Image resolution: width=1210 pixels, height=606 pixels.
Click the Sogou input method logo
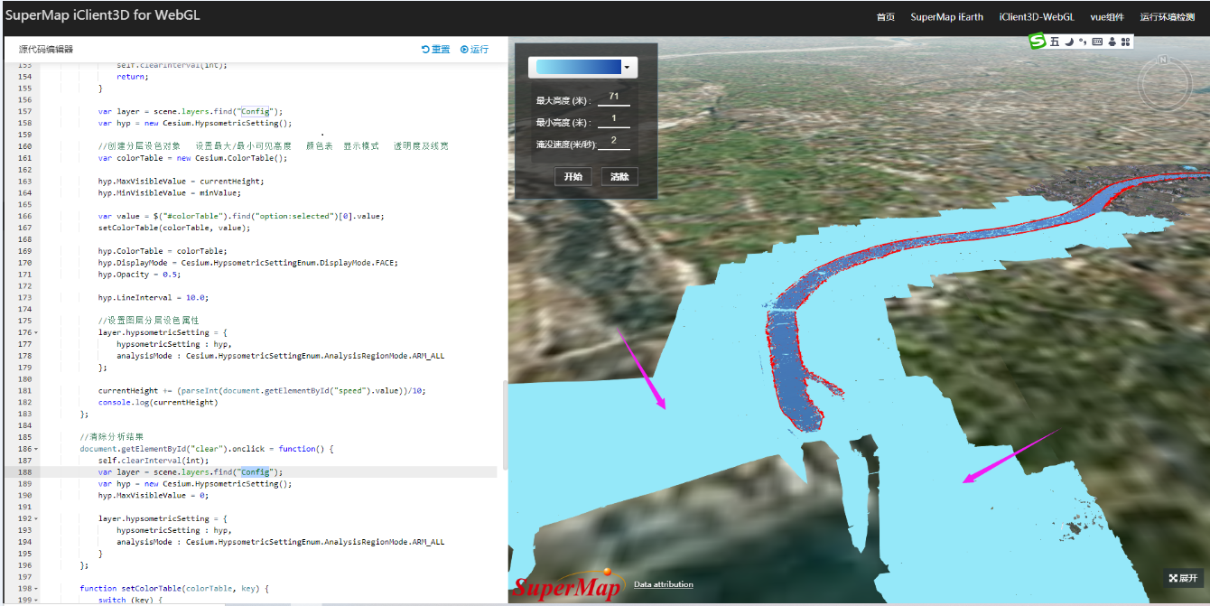(x=1038, y=42)
